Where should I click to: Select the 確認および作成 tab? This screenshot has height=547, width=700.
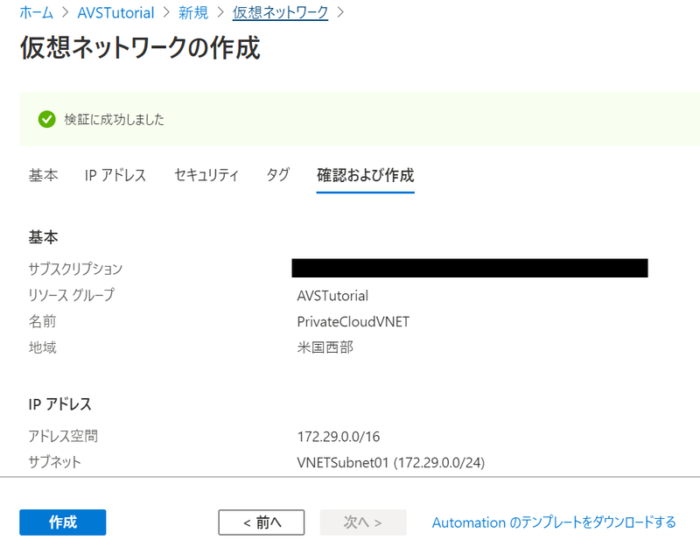[365, 175]
